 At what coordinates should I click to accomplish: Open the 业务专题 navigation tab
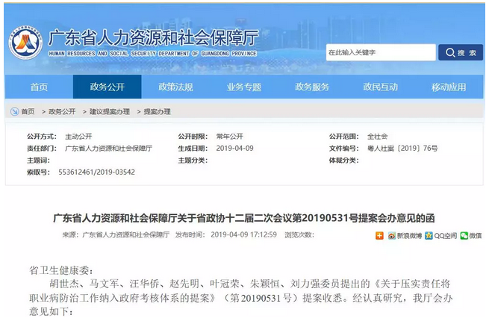point(244,87)
